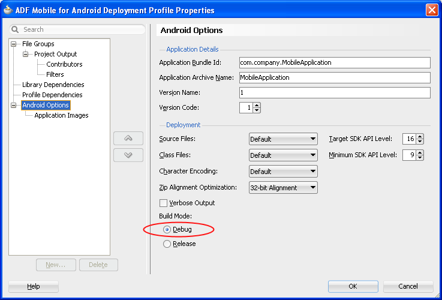Click the move down arrow button
This screenshot has height=300, width=442.
128,155
